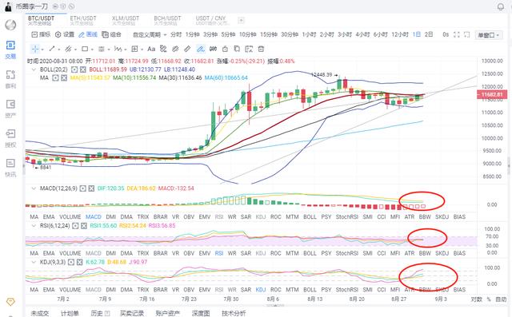Select BOLL in the MACD panel's indicator row
This screenshot has height=317, width=512.
[310, 216]
